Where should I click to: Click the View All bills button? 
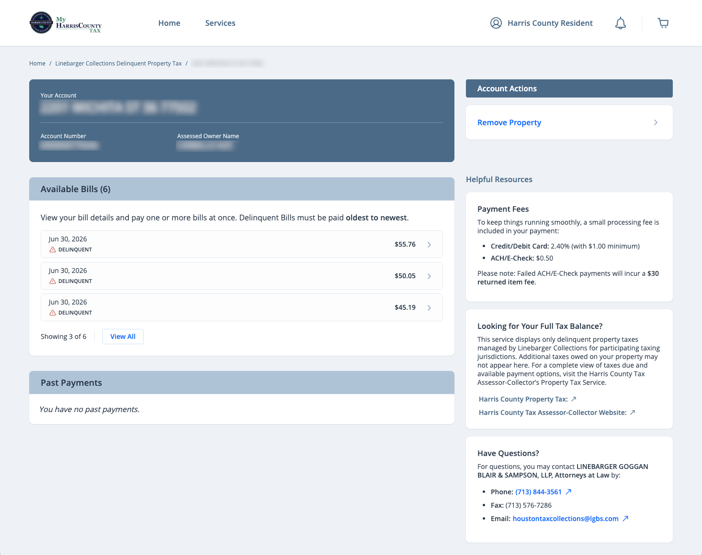click(x=123, y=337)
